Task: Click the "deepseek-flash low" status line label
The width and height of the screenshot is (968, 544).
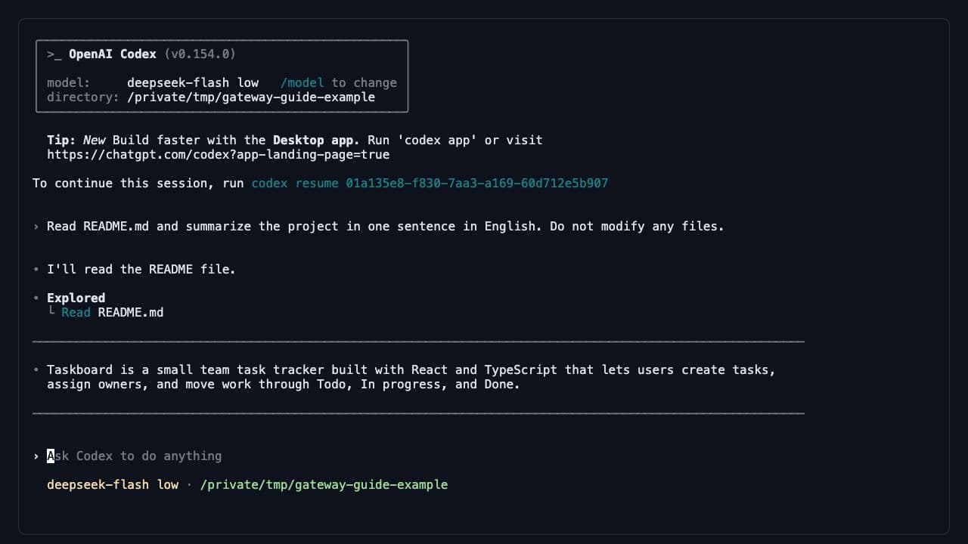Action: click(x=113, y=484)
